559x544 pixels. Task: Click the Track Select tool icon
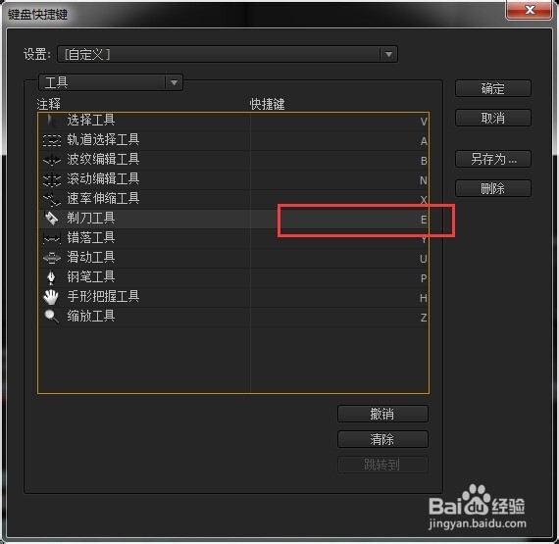(52, 140)
